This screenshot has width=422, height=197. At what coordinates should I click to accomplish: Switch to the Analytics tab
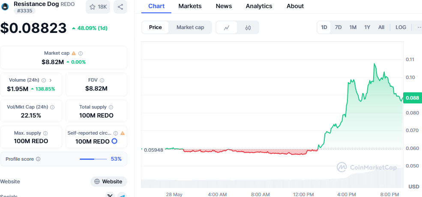click(259, 6)
